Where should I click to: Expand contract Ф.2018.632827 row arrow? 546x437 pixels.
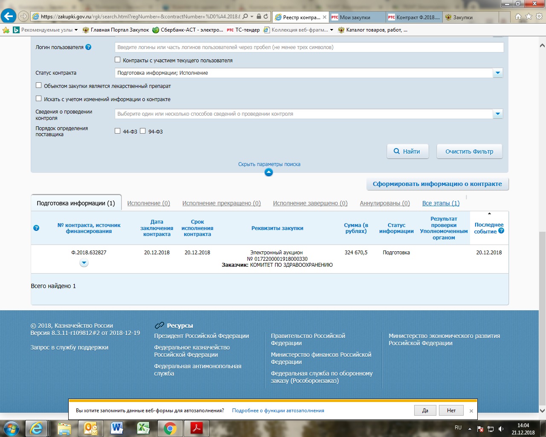[84, 263]
